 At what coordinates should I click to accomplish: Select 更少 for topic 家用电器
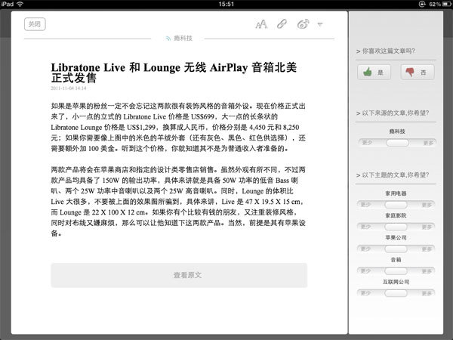coord(365,205)
